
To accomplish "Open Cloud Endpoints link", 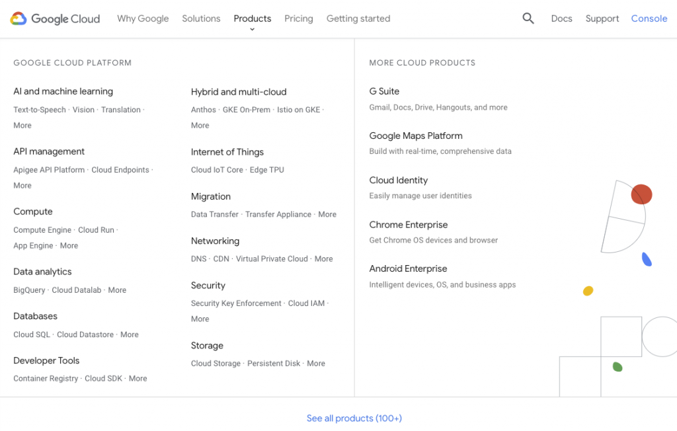I will coord(120,170).
